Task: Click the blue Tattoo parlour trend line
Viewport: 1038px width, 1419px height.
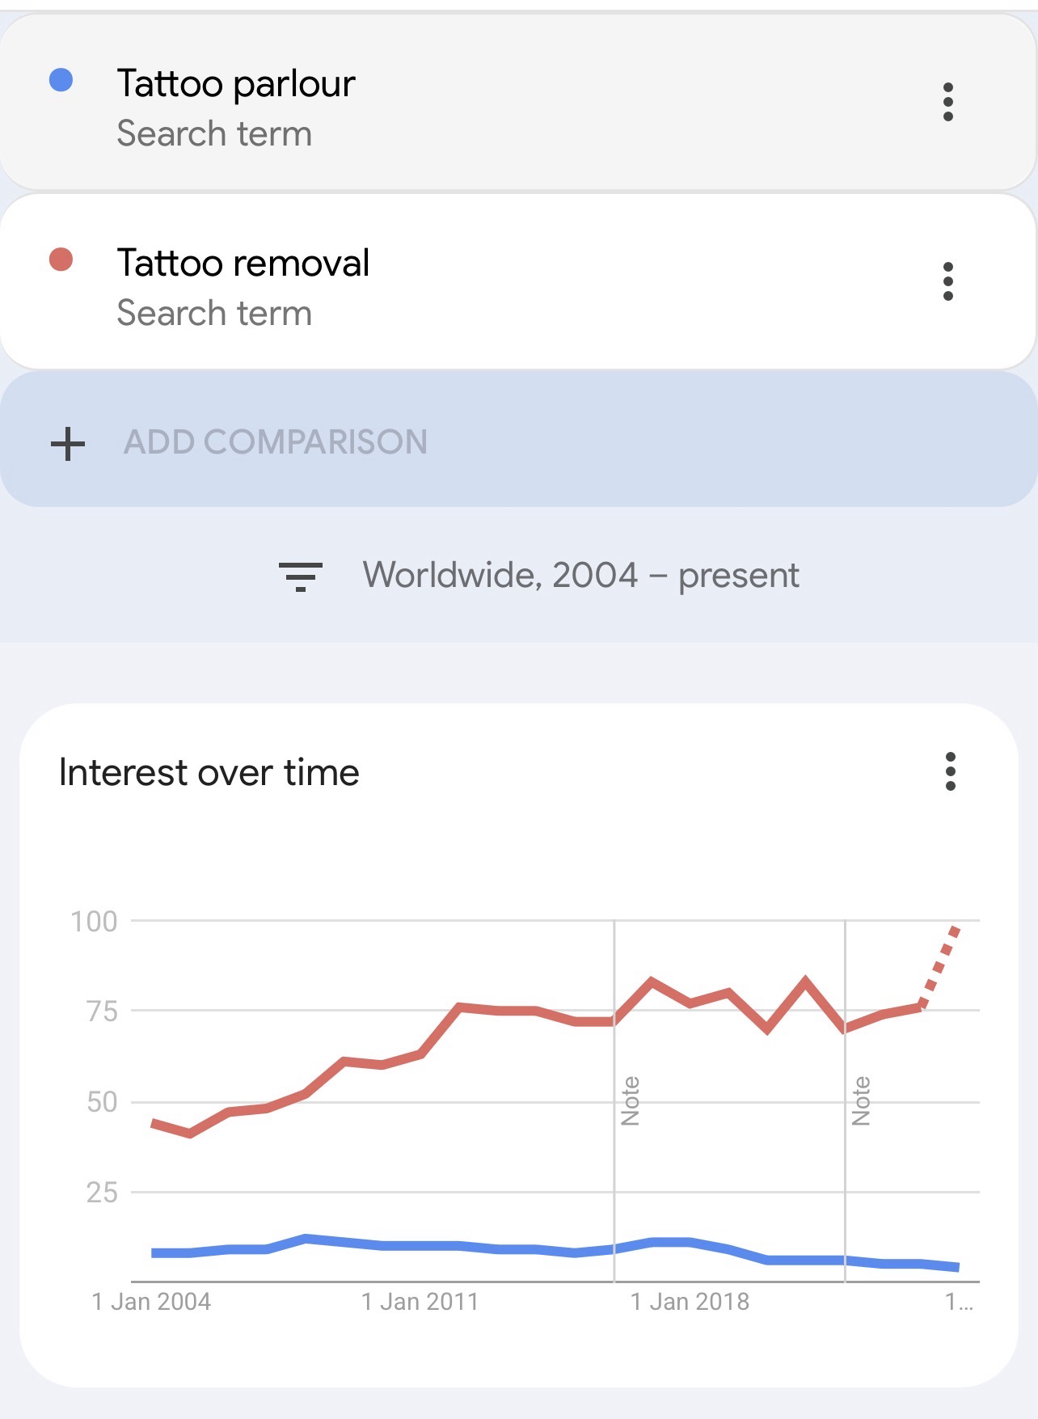Action: tap(420, 1245)
